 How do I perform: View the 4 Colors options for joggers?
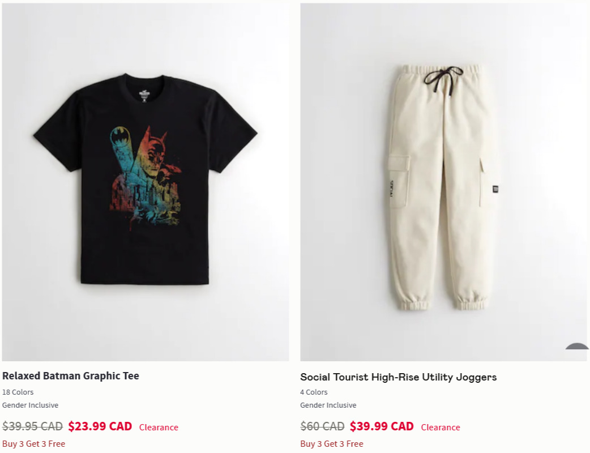[314, 392]
